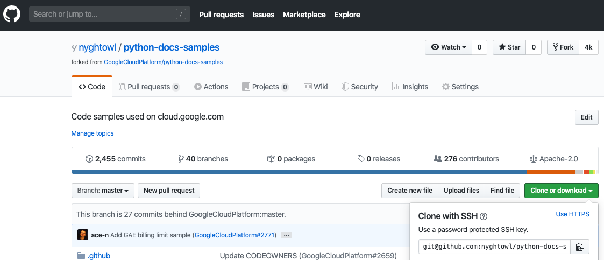Viewport: 604px width, 260px height.
Task: Open the .github folder
Action: click(x=98, y=256)
